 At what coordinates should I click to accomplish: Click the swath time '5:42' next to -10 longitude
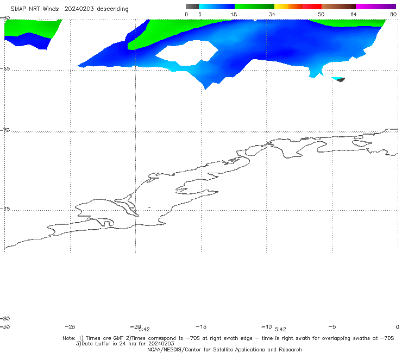pos(280,330)
